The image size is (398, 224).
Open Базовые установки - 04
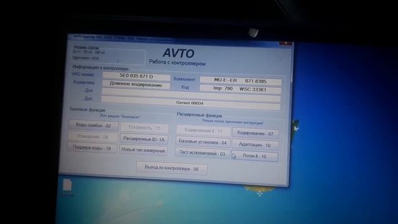click(x=203, y=142)
